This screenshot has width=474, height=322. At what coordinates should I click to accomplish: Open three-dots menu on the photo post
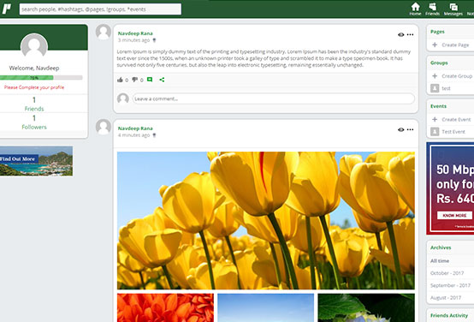pos(410,129)
